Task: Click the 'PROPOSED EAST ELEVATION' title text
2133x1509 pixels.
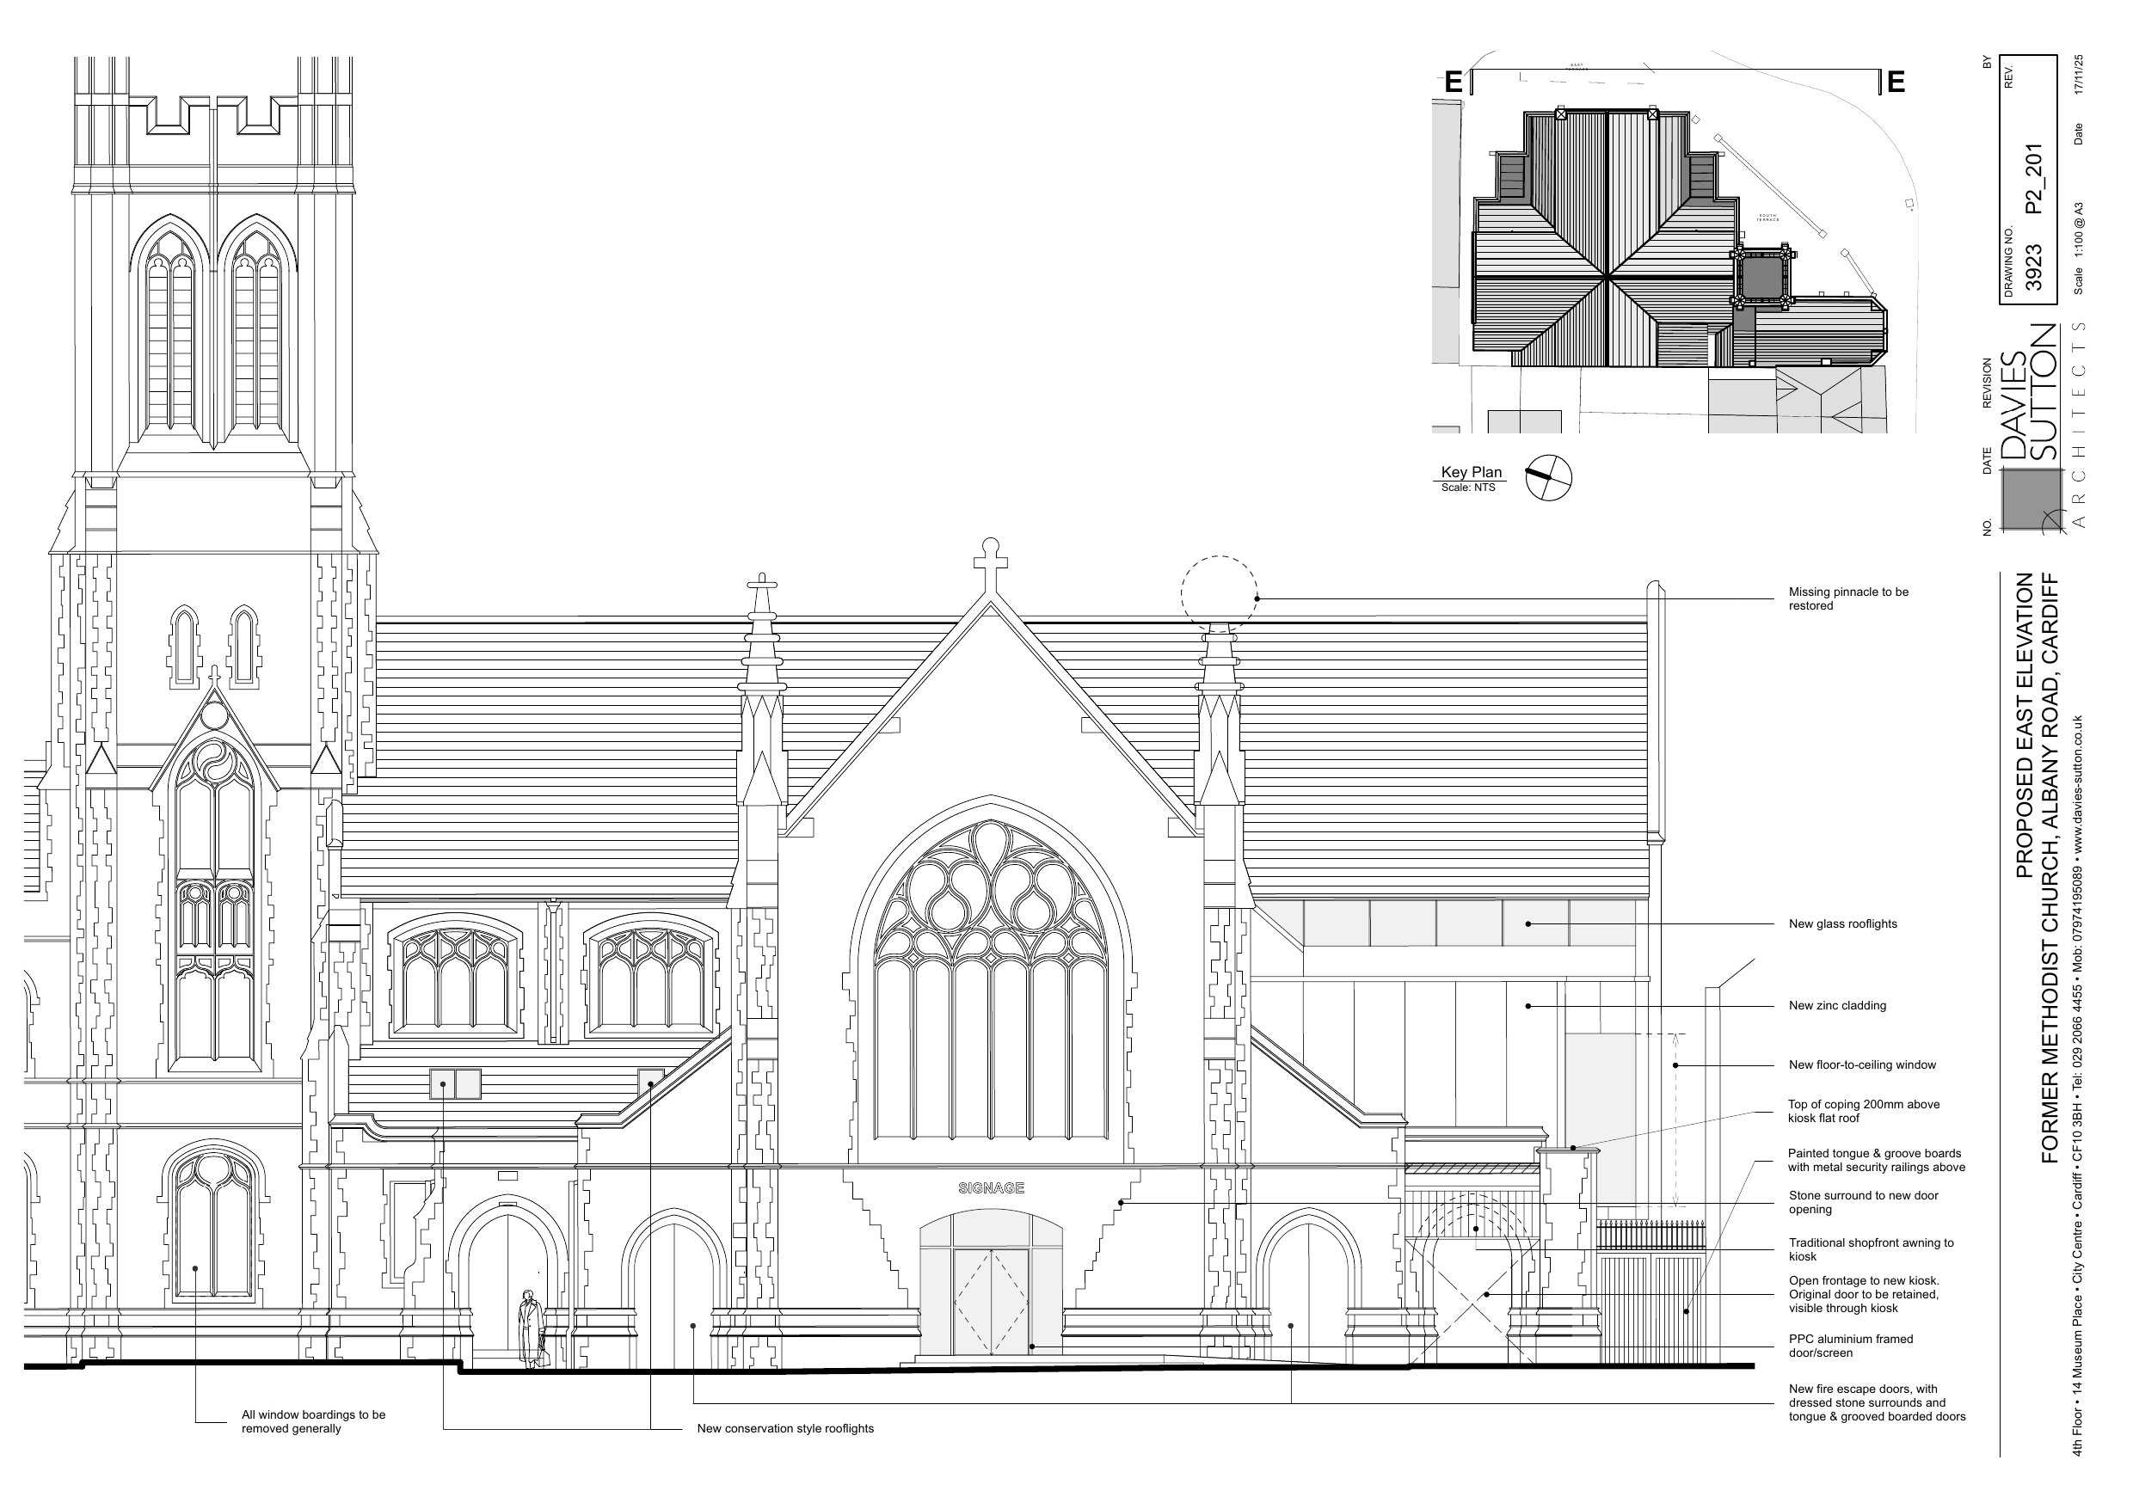Action: pos(2023,725)
